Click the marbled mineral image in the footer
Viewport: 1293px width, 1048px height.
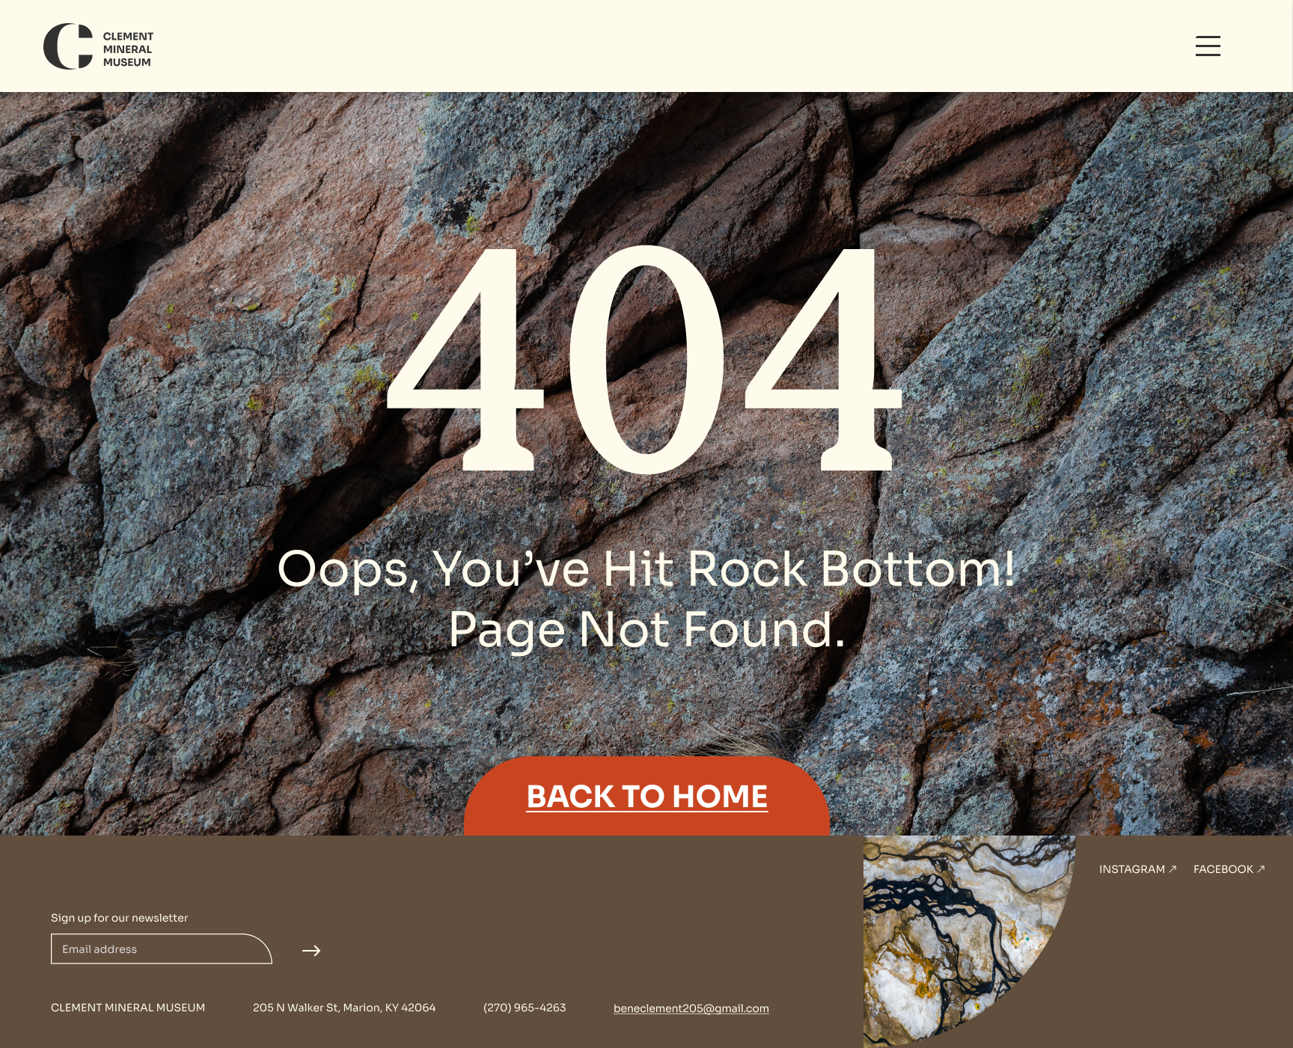coord(965,941)
